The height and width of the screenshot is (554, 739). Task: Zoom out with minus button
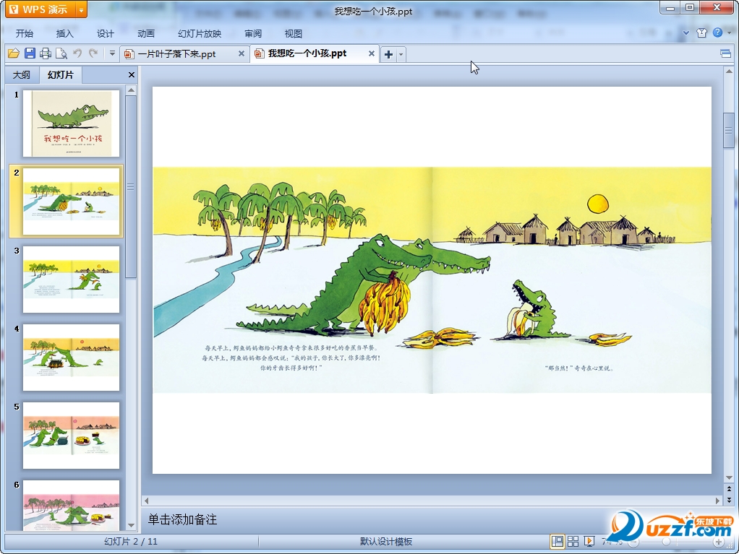point(634,542)
